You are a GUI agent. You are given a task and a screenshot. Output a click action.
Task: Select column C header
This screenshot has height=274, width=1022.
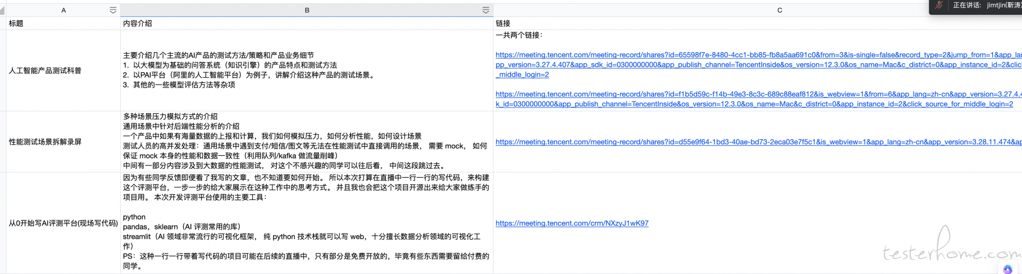pyautogui.click(x=779, y=10)
